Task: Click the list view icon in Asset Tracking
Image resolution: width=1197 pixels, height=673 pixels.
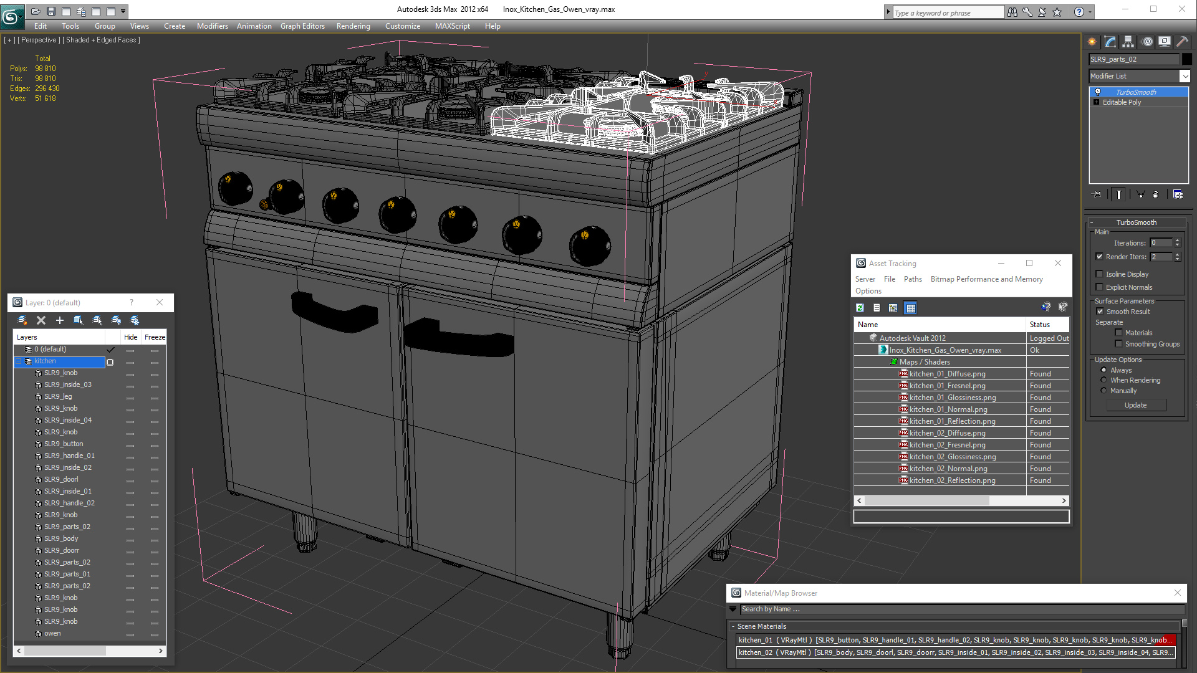Action: pyautogui.click(x=875, y=307)
